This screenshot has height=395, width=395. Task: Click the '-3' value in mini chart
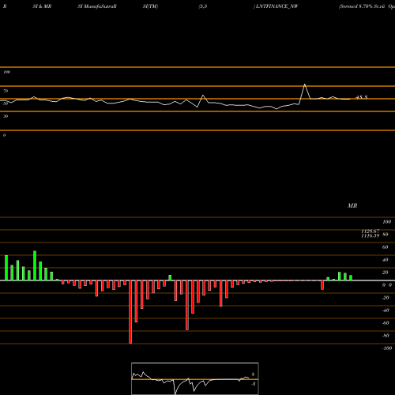click(253, 384)
